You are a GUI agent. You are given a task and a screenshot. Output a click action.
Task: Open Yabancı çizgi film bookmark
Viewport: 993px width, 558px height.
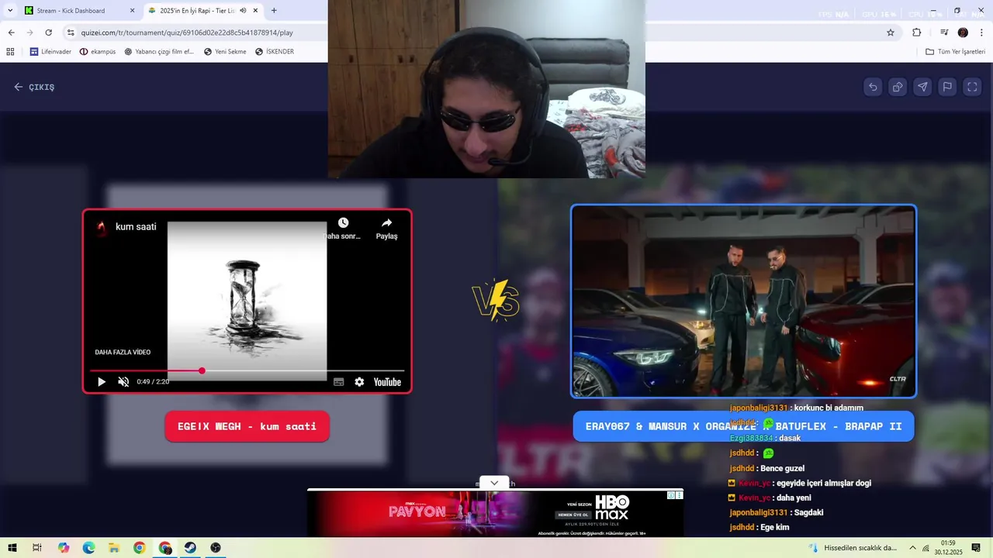[x=159, y=52]
